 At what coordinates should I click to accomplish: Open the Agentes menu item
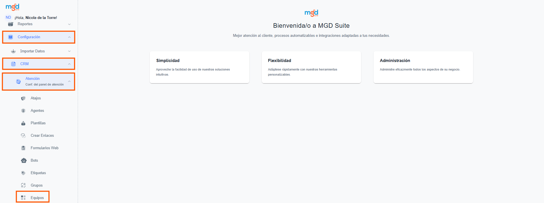[37, 111]
